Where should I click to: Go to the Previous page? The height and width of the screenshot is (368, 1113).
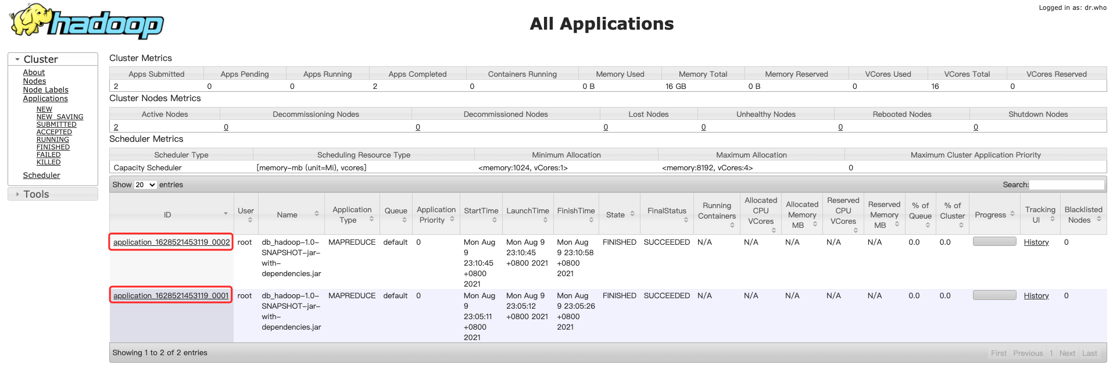1028,353
